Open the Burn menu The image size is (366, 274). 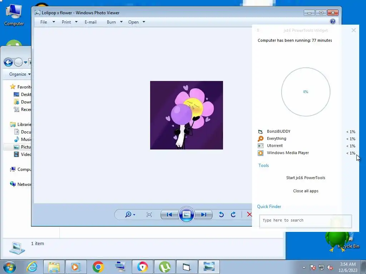[x=112, y=22]
